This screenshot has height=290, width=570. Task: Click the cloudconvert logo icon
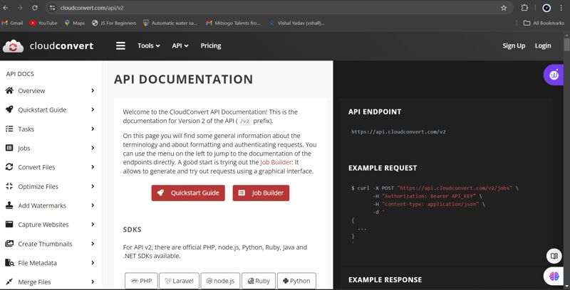tap(13, 46)
